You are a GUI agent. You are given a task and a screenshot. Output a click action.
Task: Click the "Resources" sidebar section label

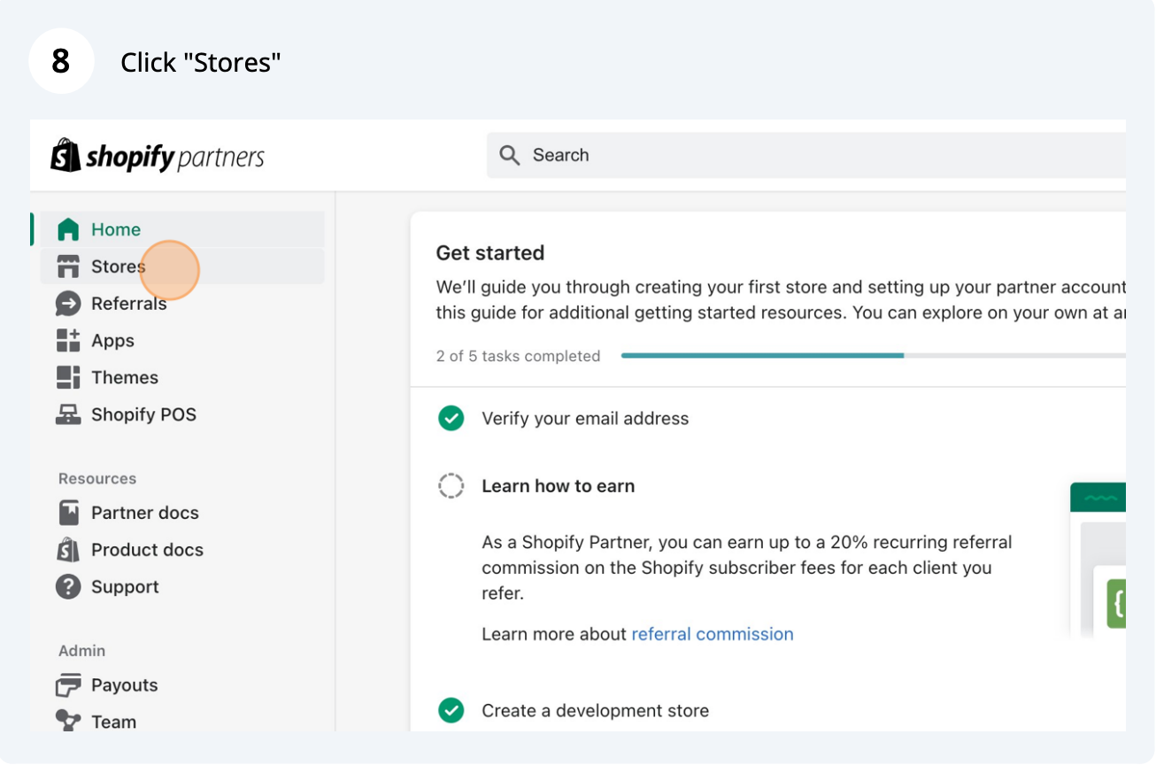[x=97, y=479]
